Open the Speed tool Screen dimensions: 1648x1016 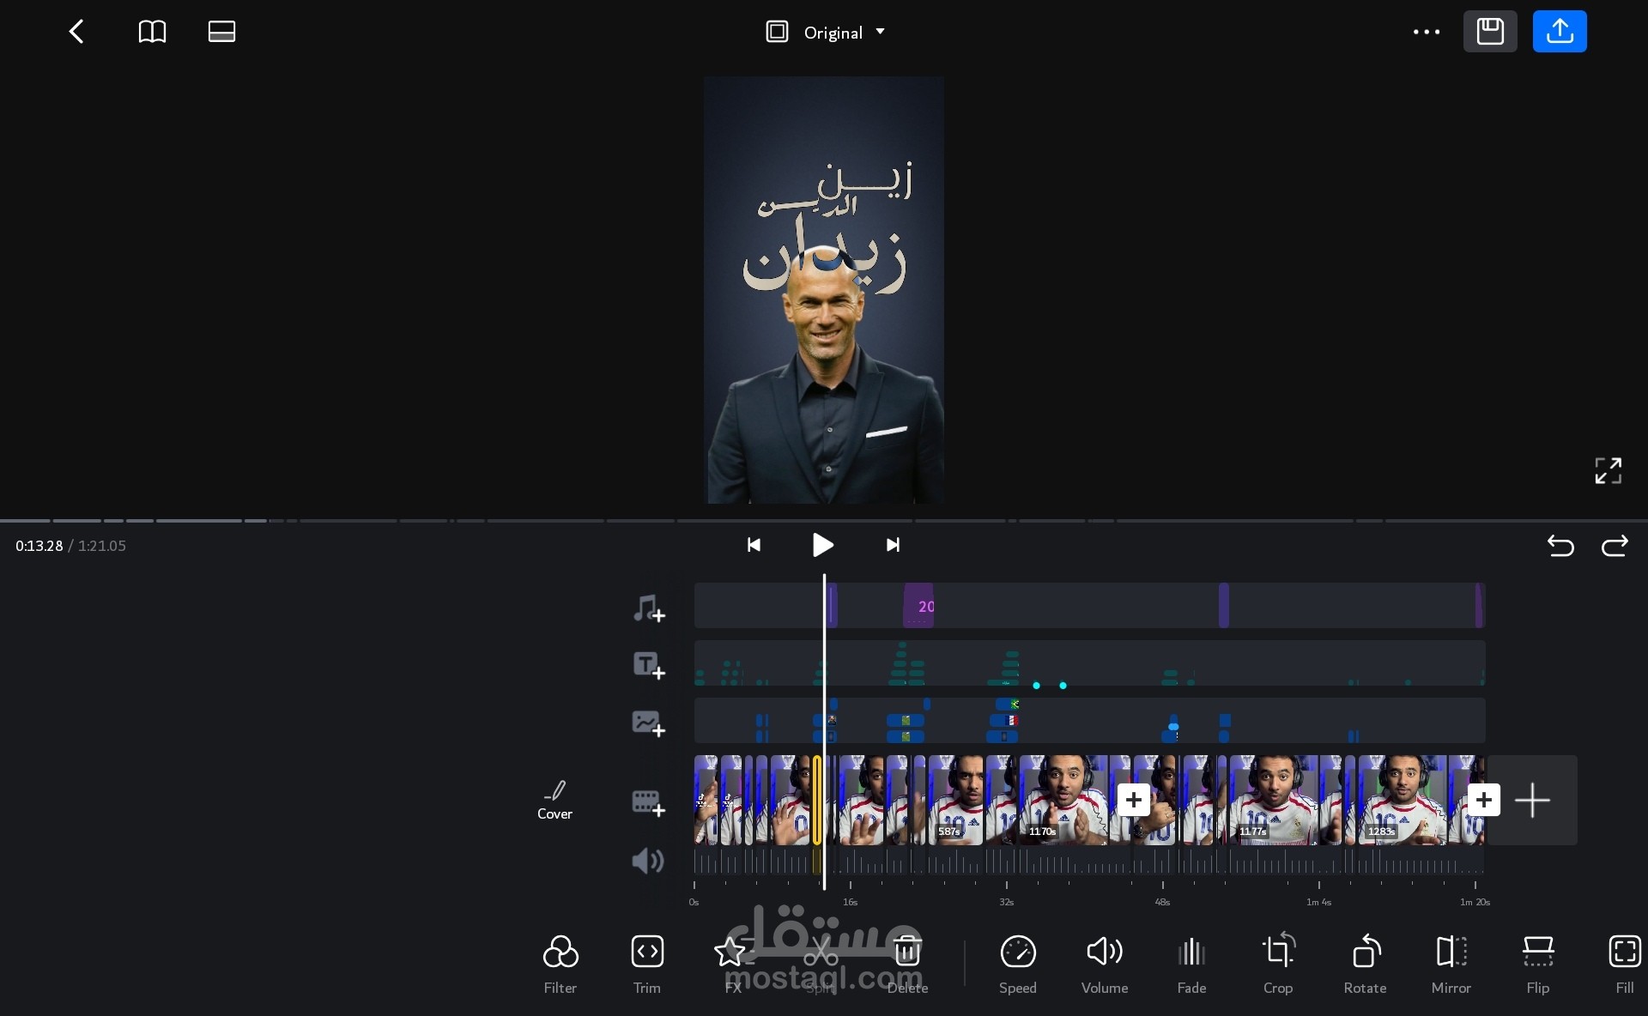(1018, 965)
